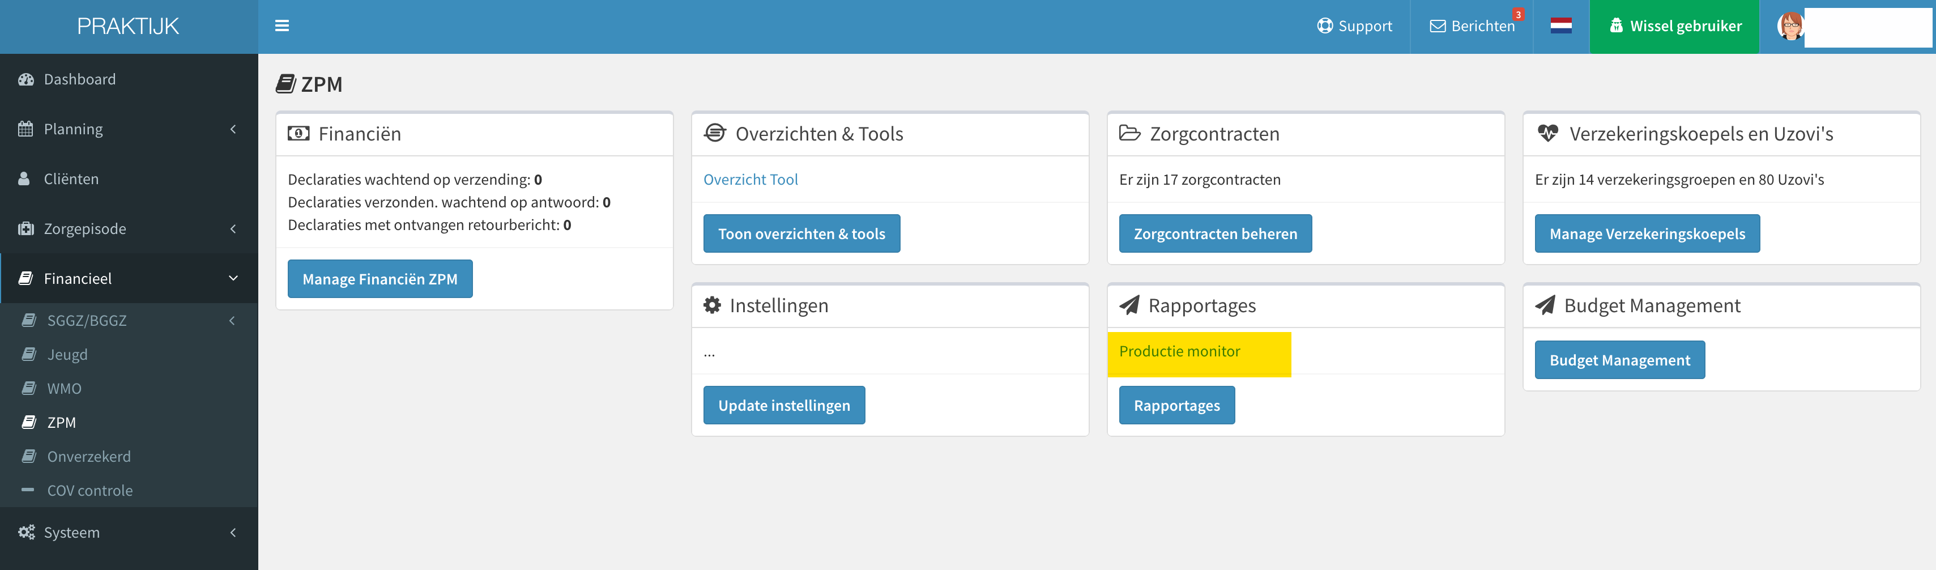
Task: Click 'Er zijn 14 verzekeringsgroepen en 80 Uzovi's'
Action: tap(1679, 179)
